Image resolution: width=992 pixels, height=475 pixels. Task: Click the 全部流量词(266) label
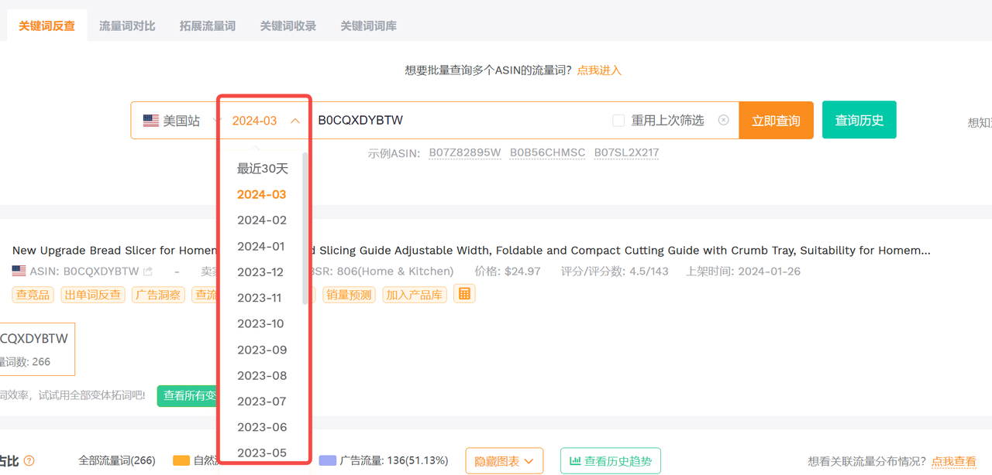point(117,460)
